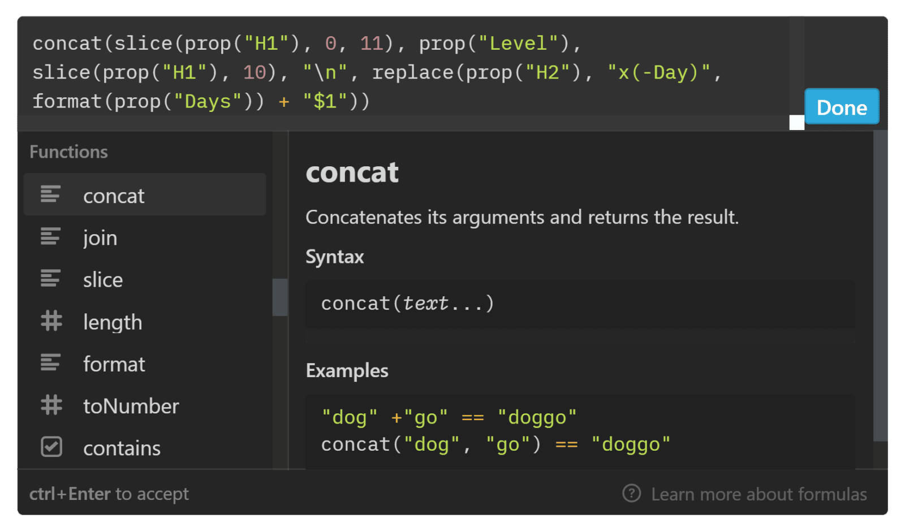The width and height of the screenshot is (905, 531).
Task: Click the text icon beside slice
Action: pyautogui.click(x=50, y=278)
